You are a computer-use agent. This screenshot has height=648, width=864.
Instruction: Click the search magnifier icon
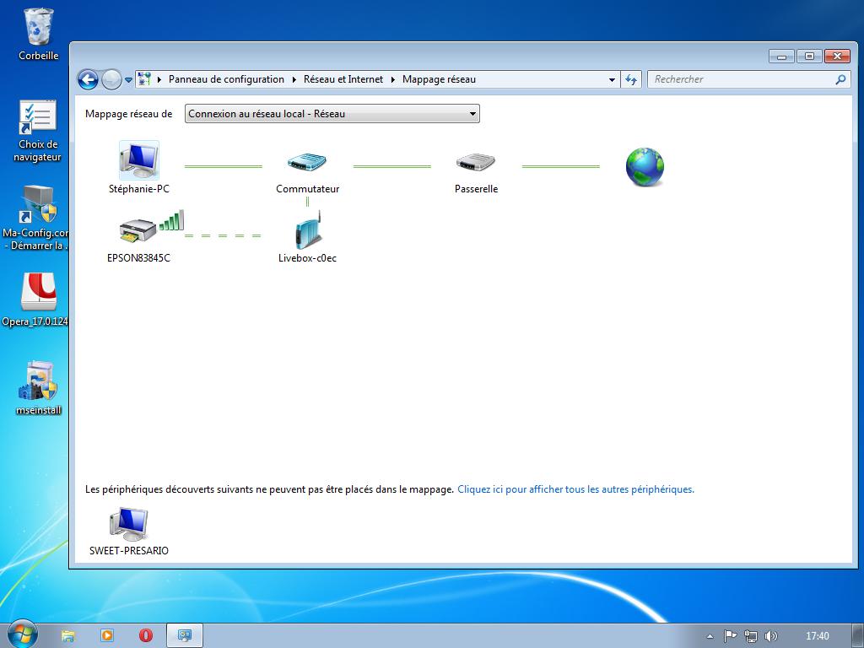(840, 80)
